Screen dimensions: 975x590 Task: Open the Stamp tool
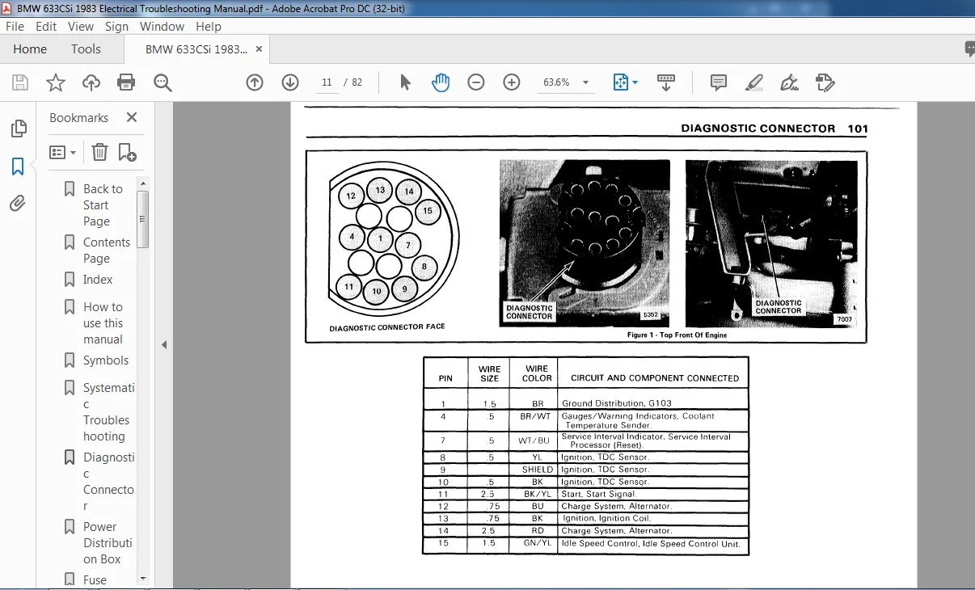tap(825, 82)
